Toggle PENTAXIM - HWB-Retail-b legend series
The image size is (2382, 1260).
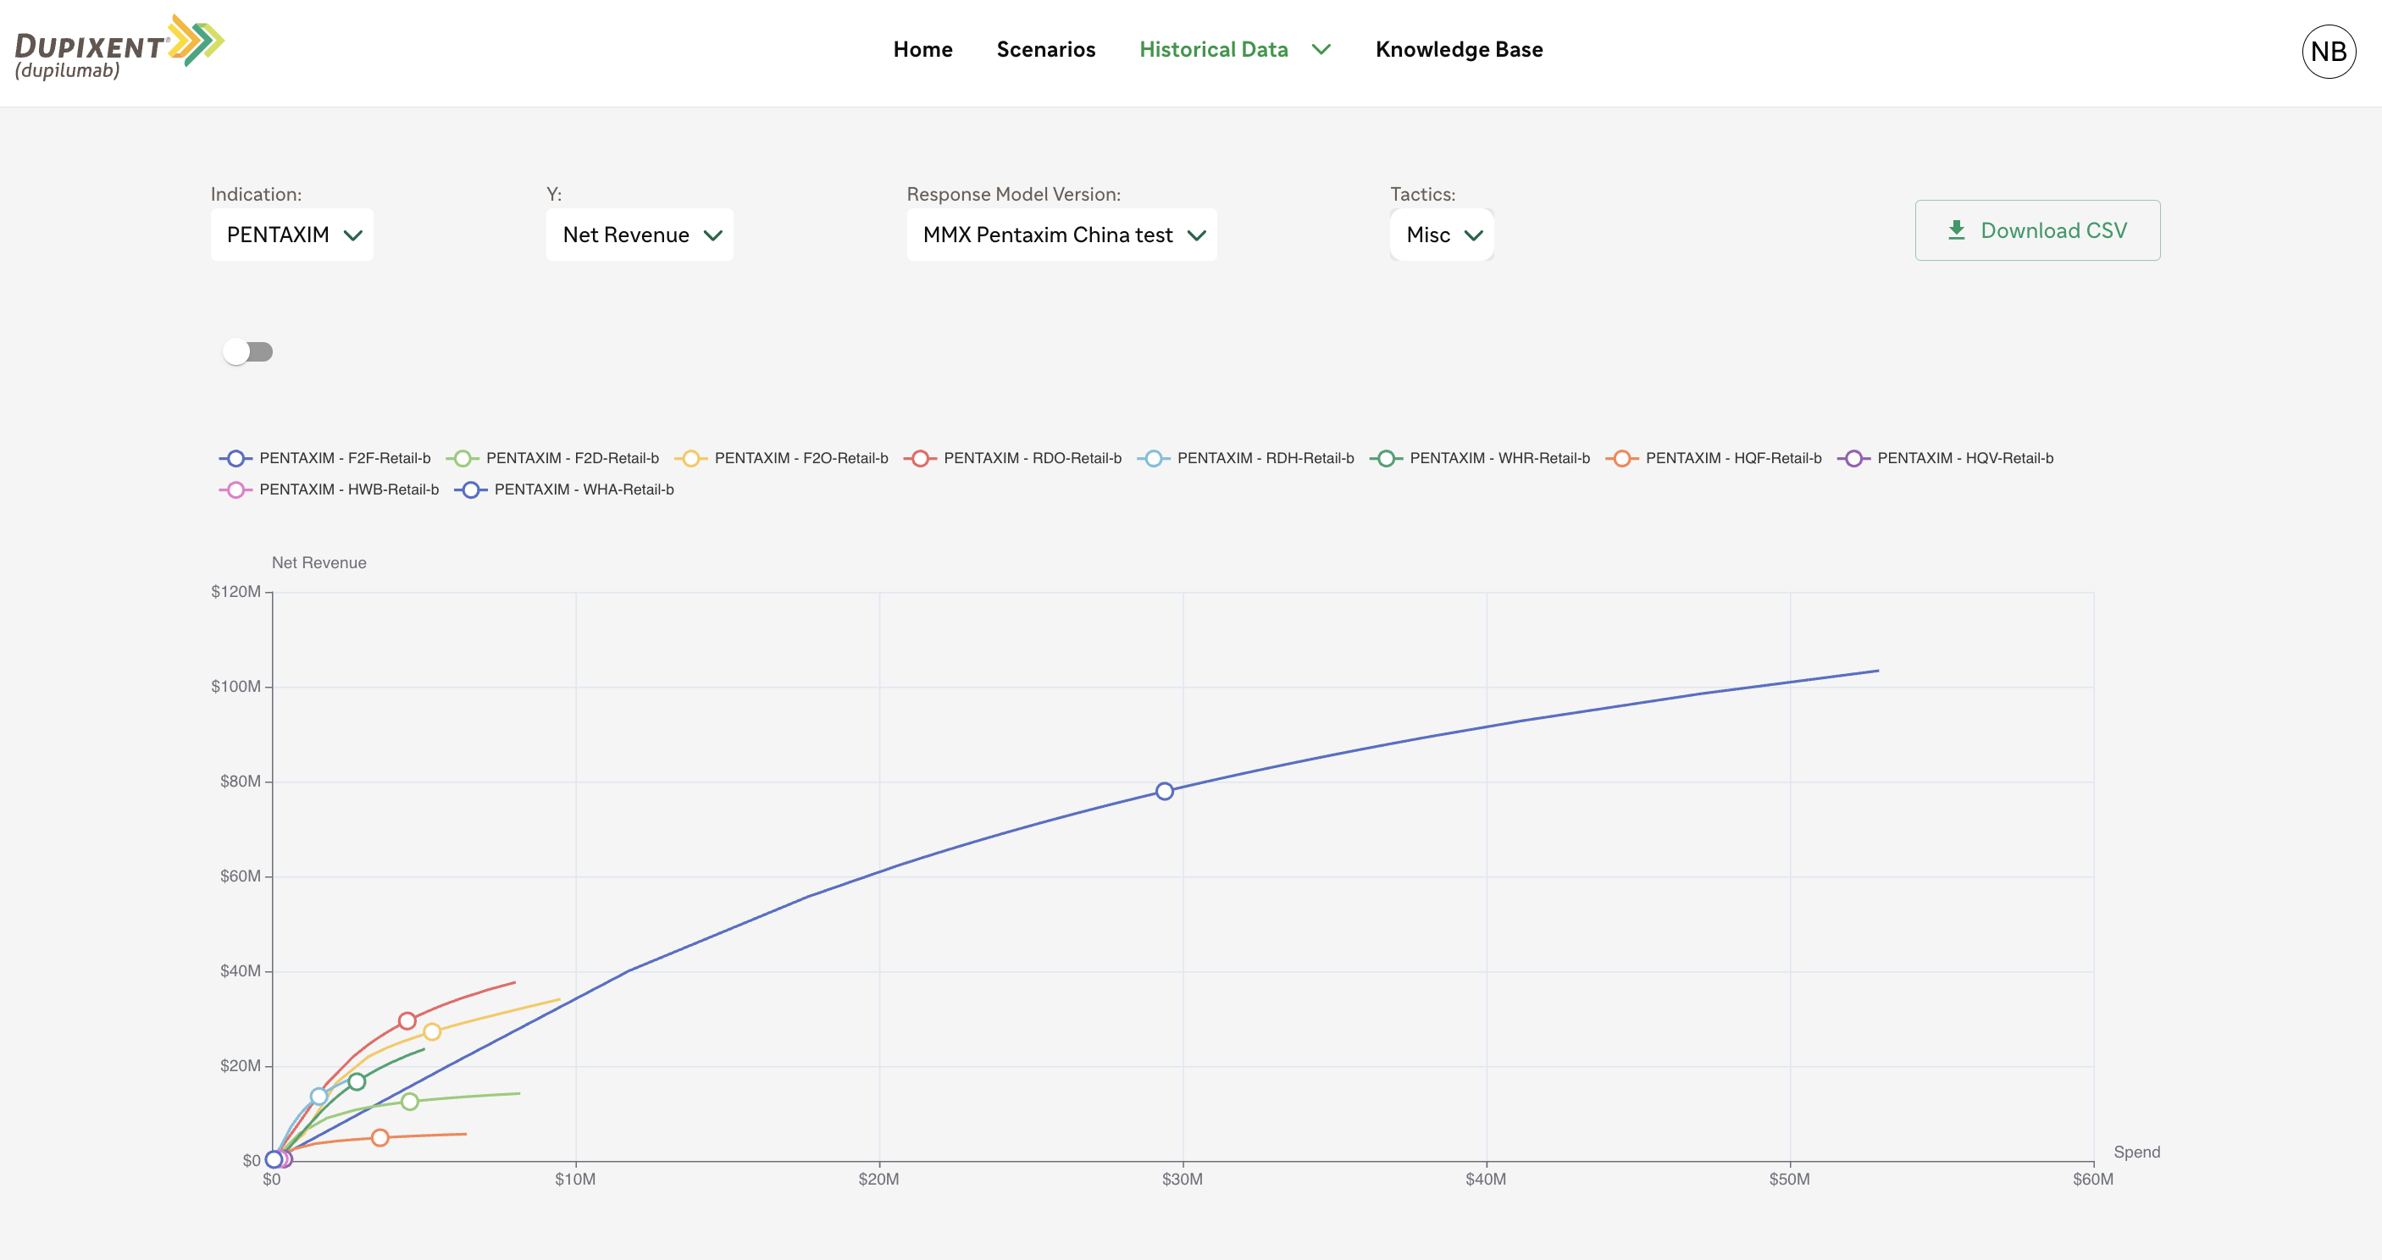tap(329, 490)
